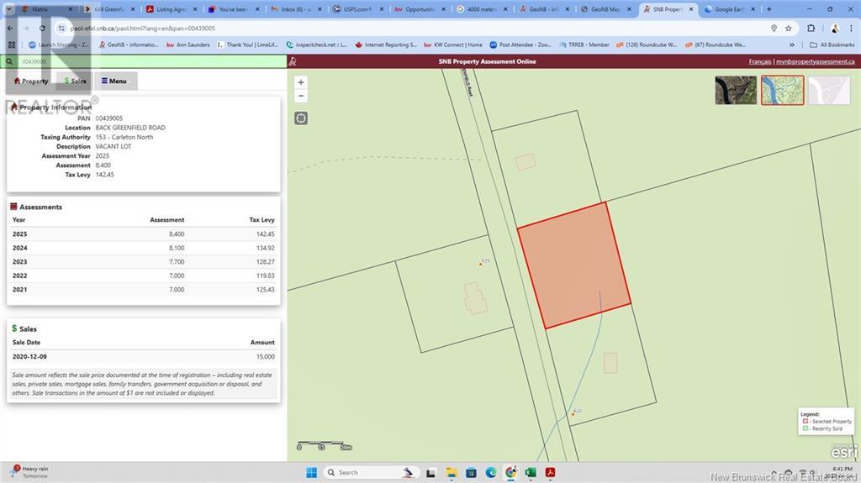
Task: Zoom out on the map
Action: tap(301, 96)
